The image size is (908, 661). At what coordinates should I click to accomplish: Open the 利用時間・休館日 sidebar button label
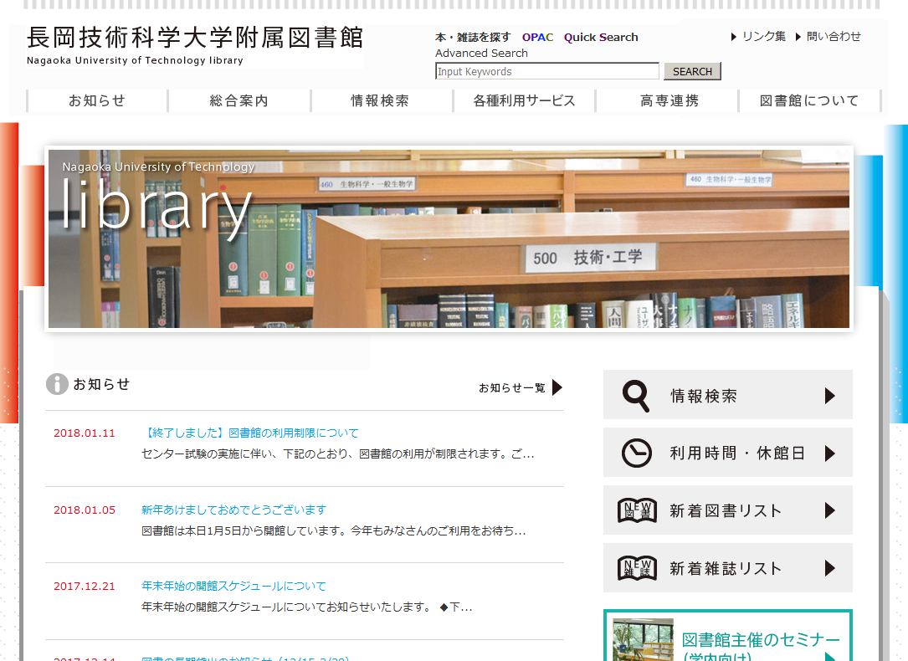pos(738,453)
